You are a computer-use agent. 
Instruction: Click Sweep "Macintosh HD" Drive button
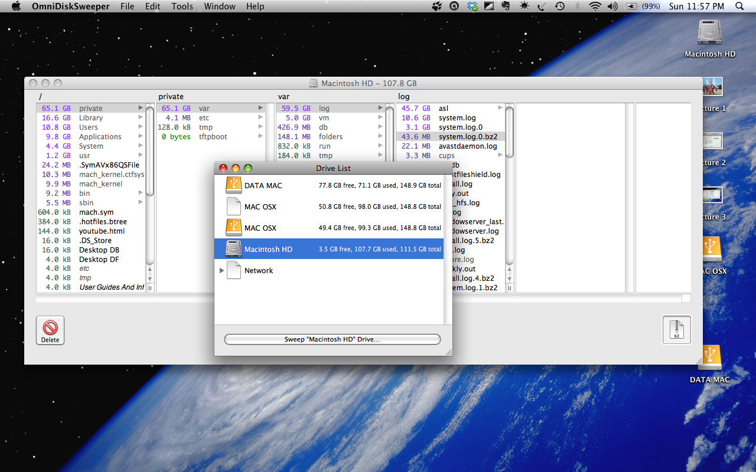tap(333, 339)
